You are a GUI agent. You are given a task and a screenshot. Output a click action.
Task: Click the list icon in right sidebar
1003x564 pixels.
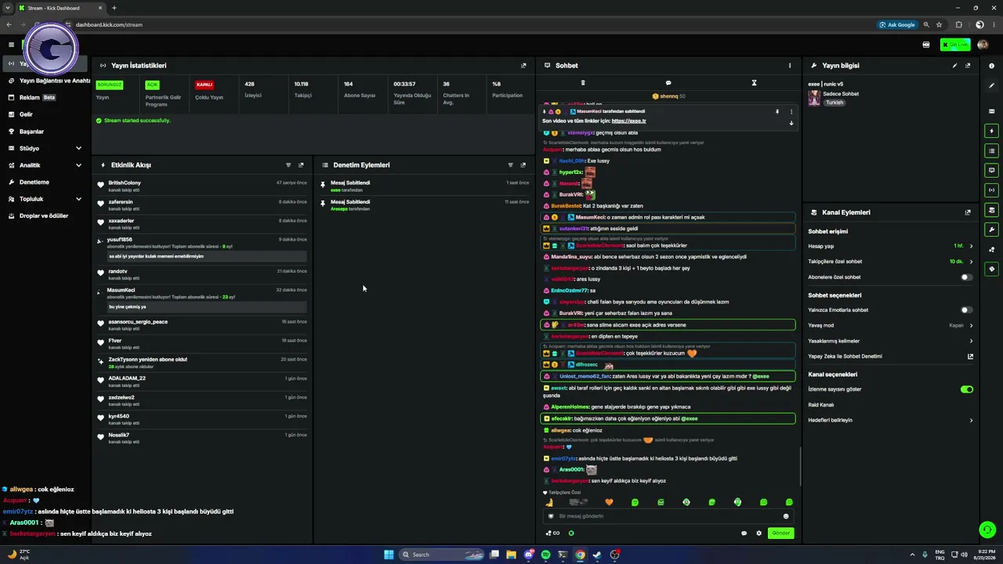(x=991, y=150)
